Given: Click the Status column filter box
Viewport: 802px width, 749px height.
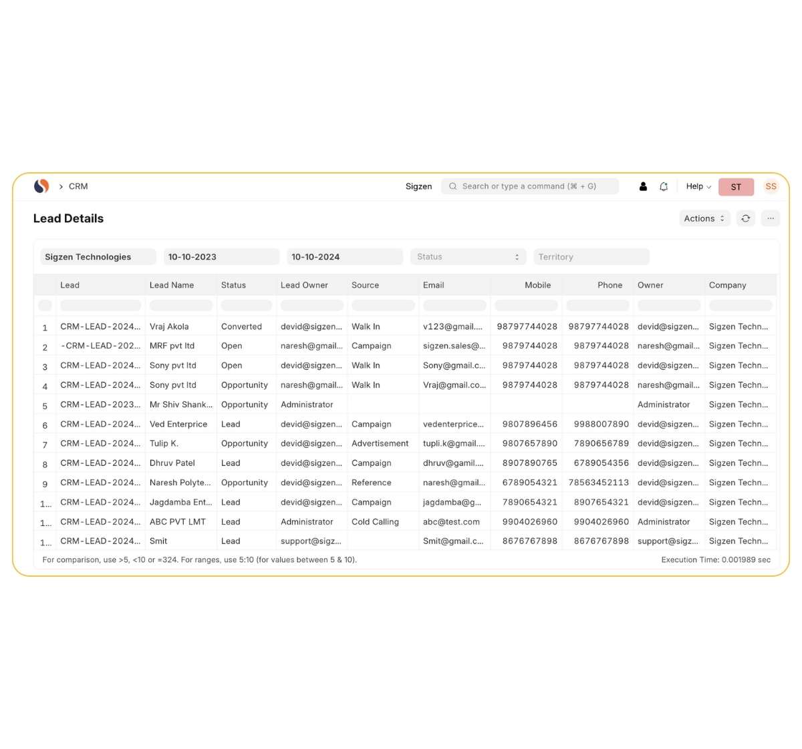Looking at the screenshot, I should tap(246, 306).
